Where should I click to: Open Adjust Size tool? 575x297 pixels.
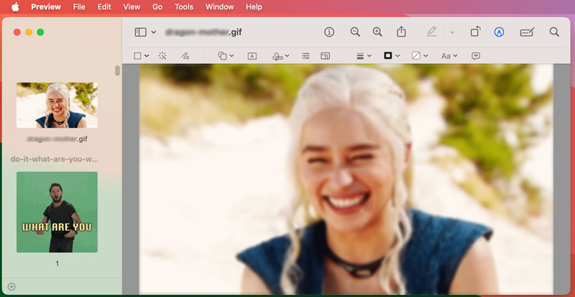coord(325,56)
